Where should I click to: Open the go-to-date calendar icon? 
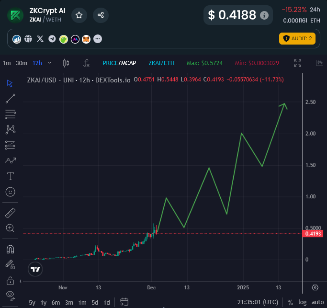tap(124, 302)
